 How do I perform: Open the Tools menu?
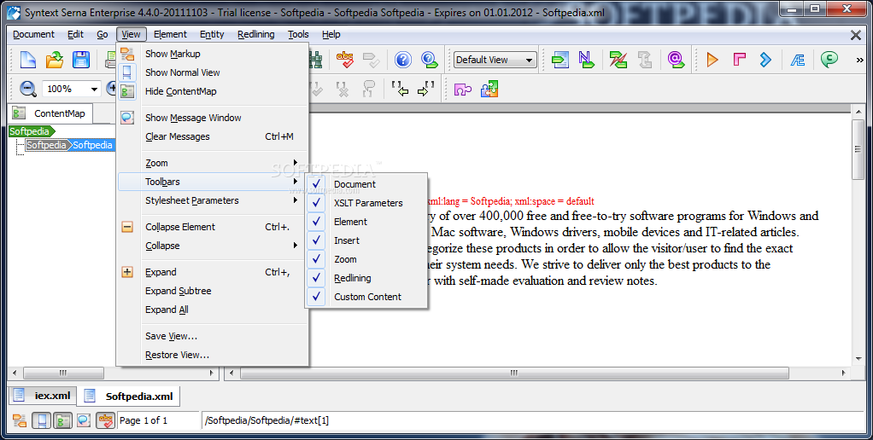[298, 34]
